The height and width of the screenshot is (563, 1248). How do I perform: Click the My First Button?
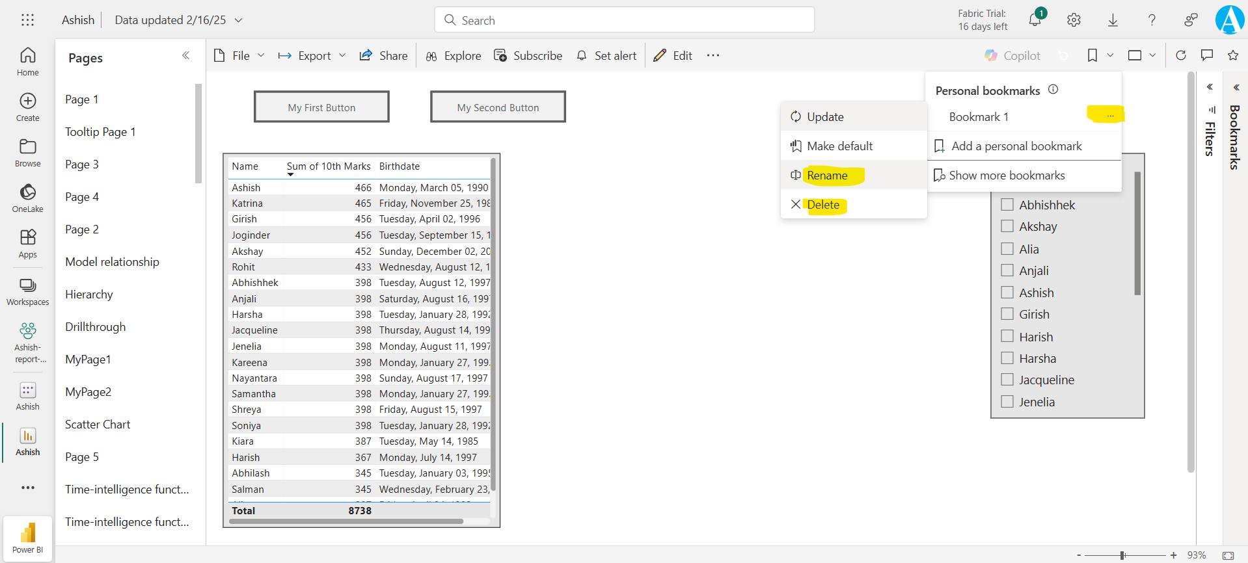[x=321, y=107]
